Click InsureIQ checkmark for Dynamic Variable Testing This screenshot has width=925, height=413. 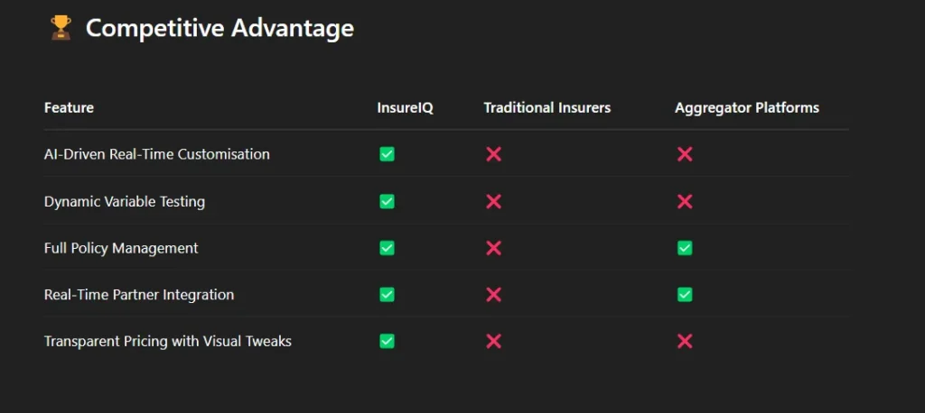pyautogui.click(x=387, y=201)
